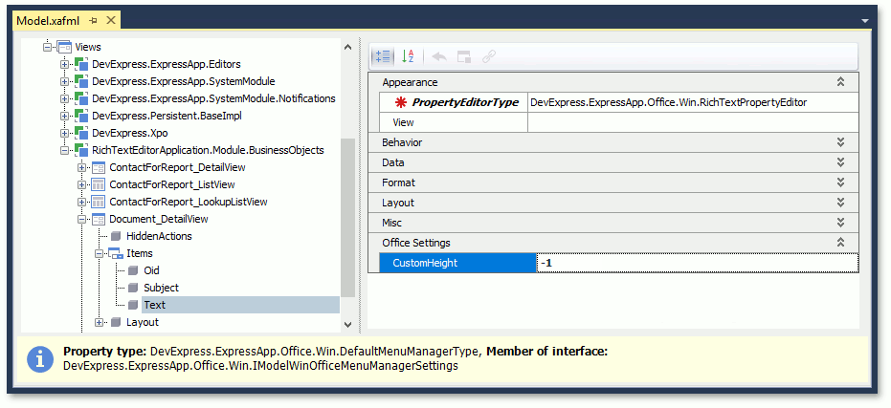
Task: Select the Text item node
Action: (x=155, y=306)
